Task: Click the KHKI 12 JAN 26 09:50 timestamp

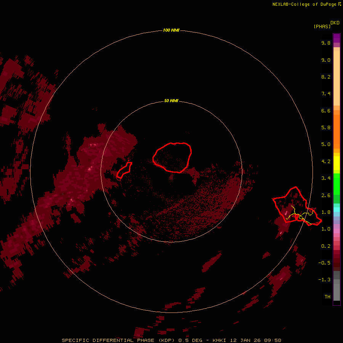Action: coord(247,340)
